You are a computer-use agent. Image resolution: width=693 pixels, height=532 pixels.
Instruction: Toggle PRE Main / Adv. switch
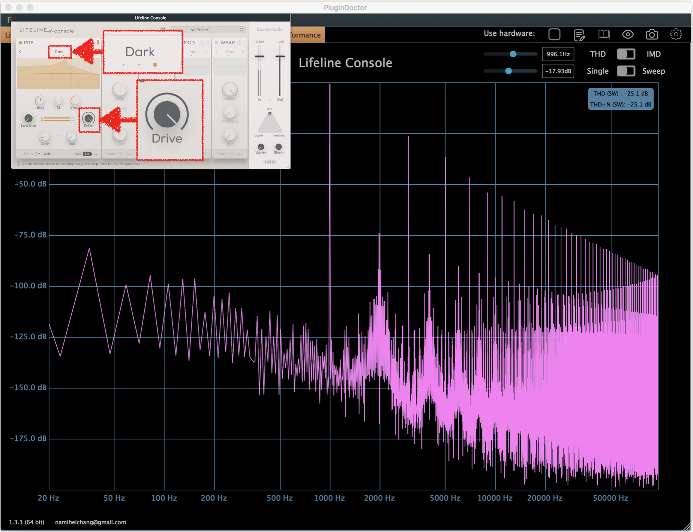38,154
